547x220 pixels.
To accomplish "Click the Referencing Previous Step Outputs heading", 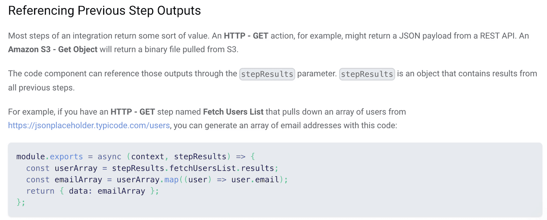I will [104, 11].
